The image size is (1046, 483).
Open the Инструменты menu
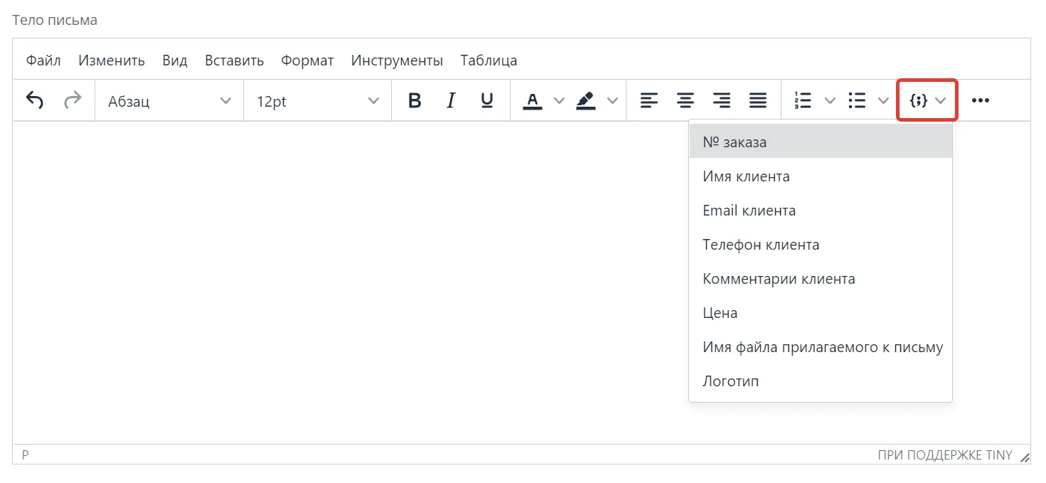tap(397, 60)
